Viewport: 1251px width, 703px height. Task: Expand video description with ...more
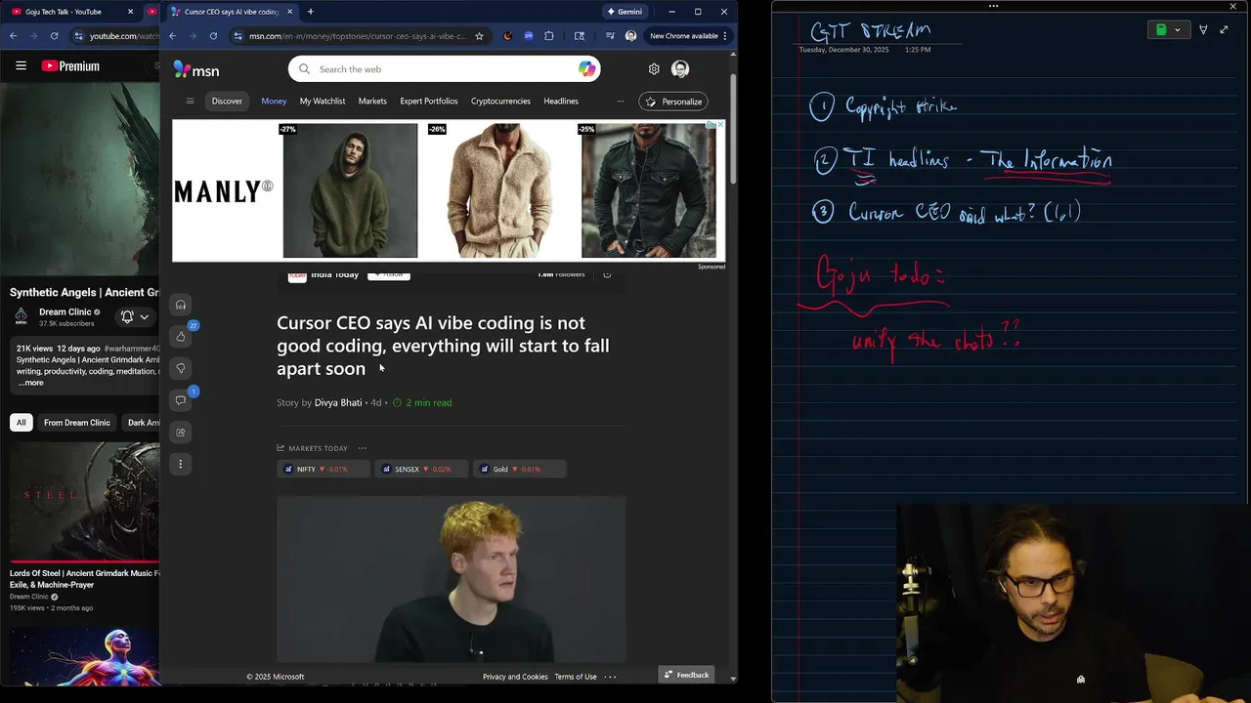(30, 383)
